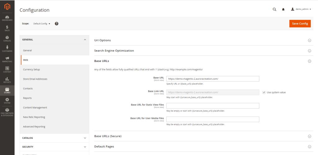Viewport: 318px width, 155px height.
Task: Open the System sidebar icon
Action: (7, 101)
